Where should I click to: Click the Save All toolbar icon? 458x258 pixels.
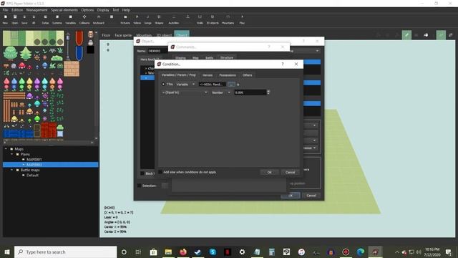[34, 19]
